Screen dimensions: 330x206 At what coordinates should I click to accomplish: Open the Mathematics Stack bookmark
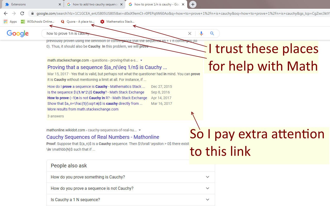point(118,22)
